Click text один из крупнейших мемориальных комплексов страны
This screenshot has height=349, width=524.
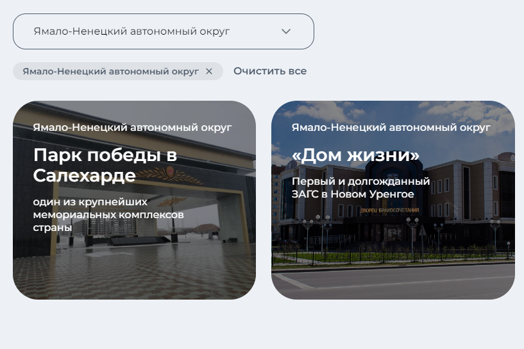[108, 215]
